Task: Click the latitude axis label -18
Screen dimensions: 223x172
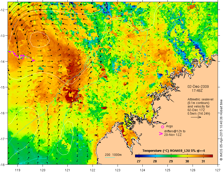Action: coord(3,165)
